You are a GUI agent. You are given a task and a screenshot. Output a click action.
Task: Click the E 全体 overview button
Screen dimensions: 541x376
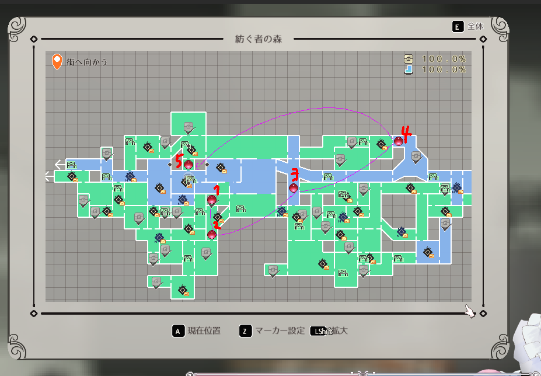[468, 27]
